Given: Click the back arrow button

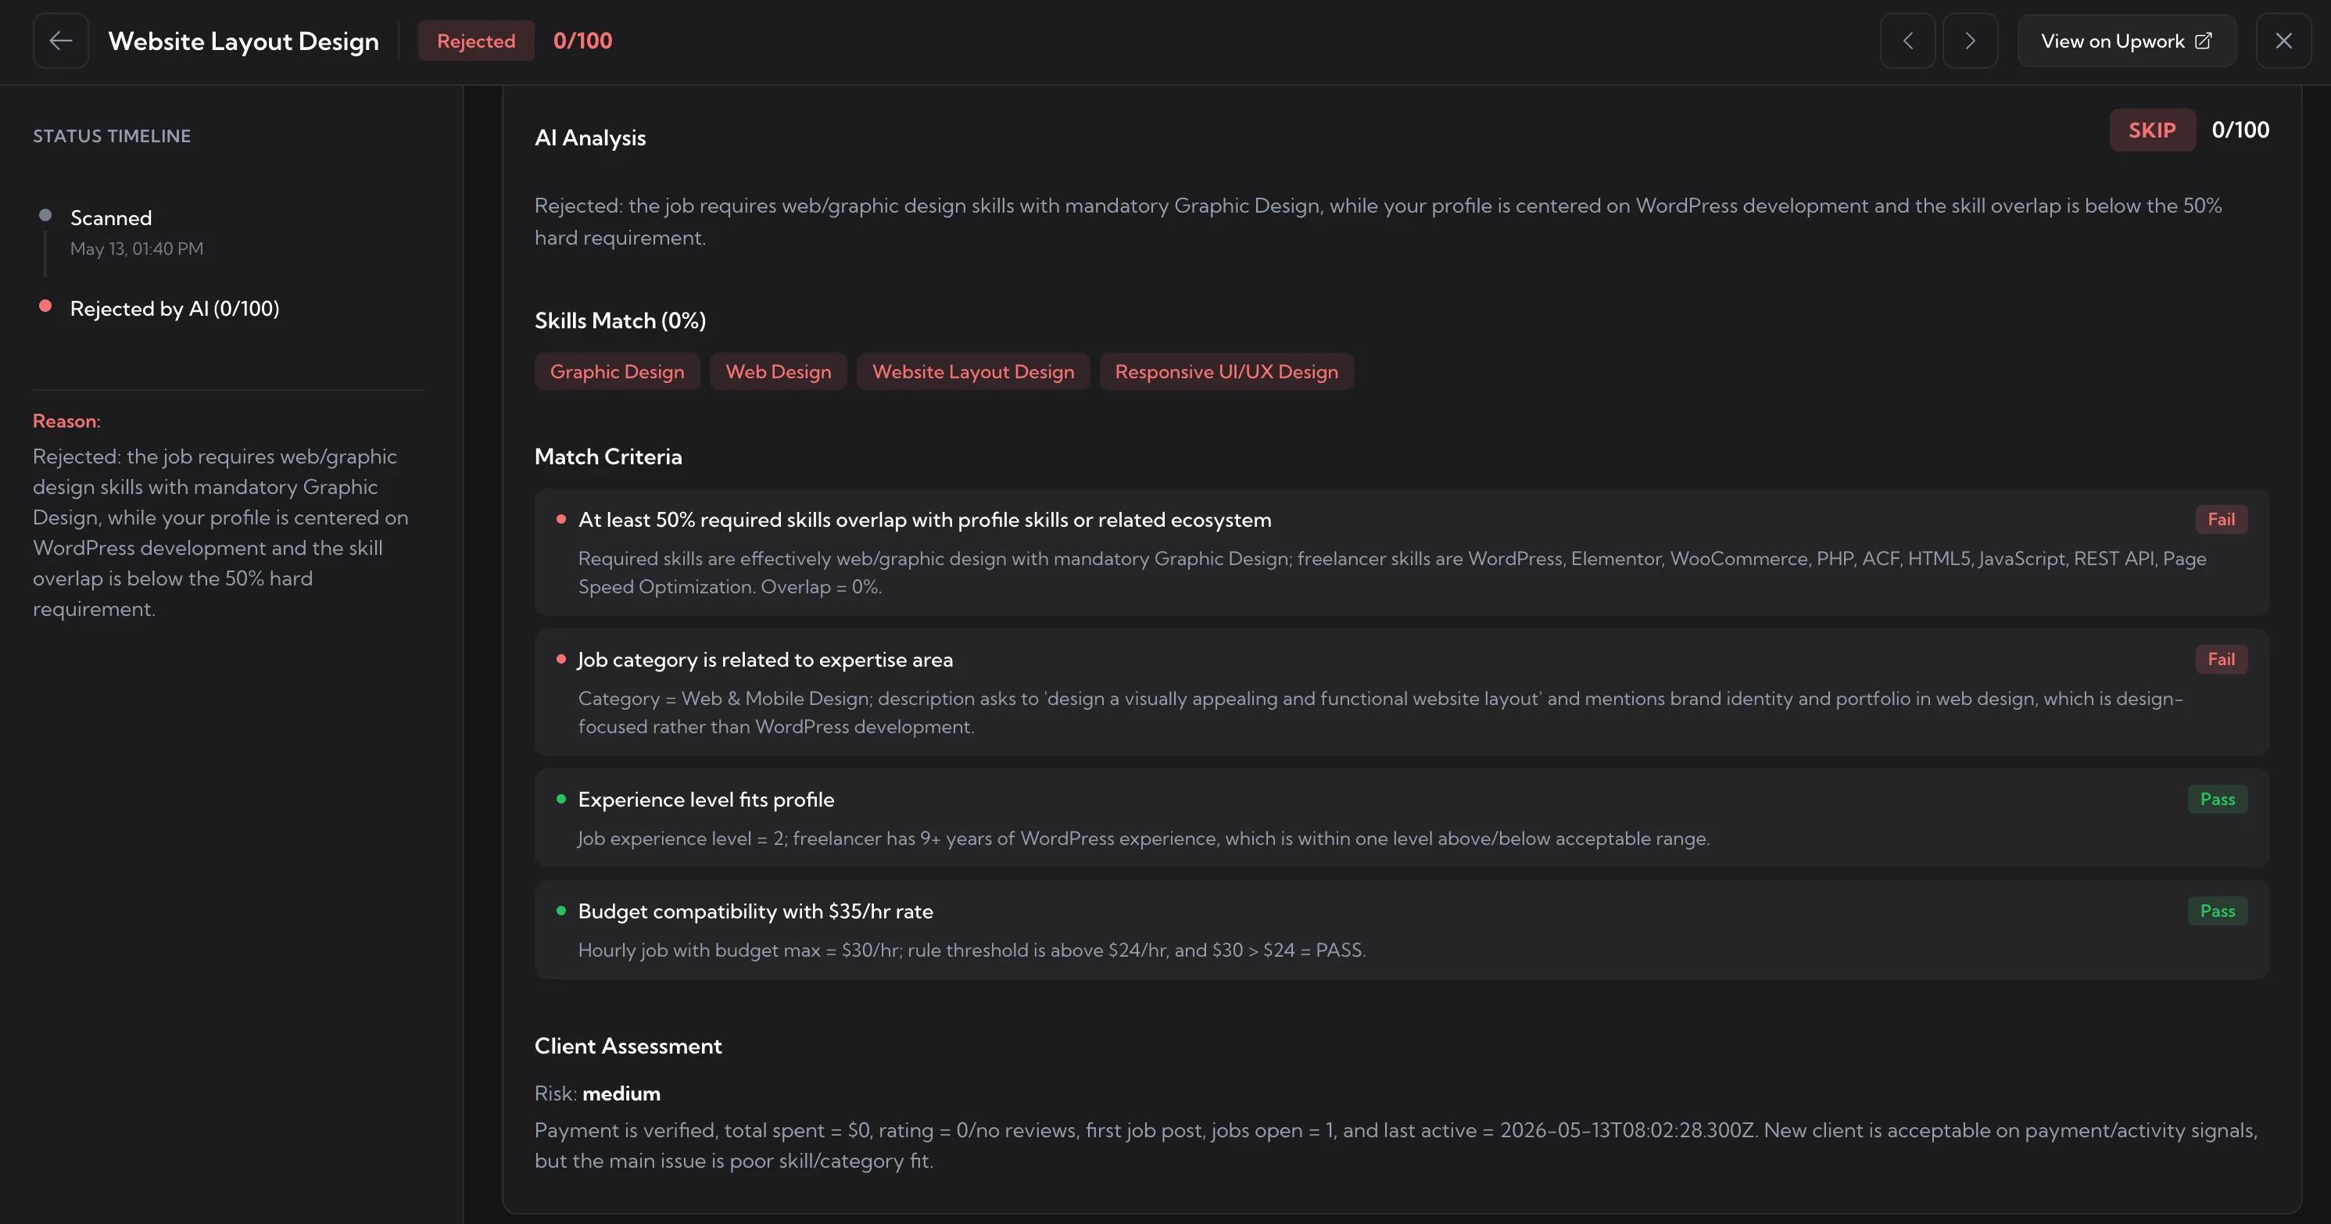Looking at the screenshot, I should (x=61, y=41).
